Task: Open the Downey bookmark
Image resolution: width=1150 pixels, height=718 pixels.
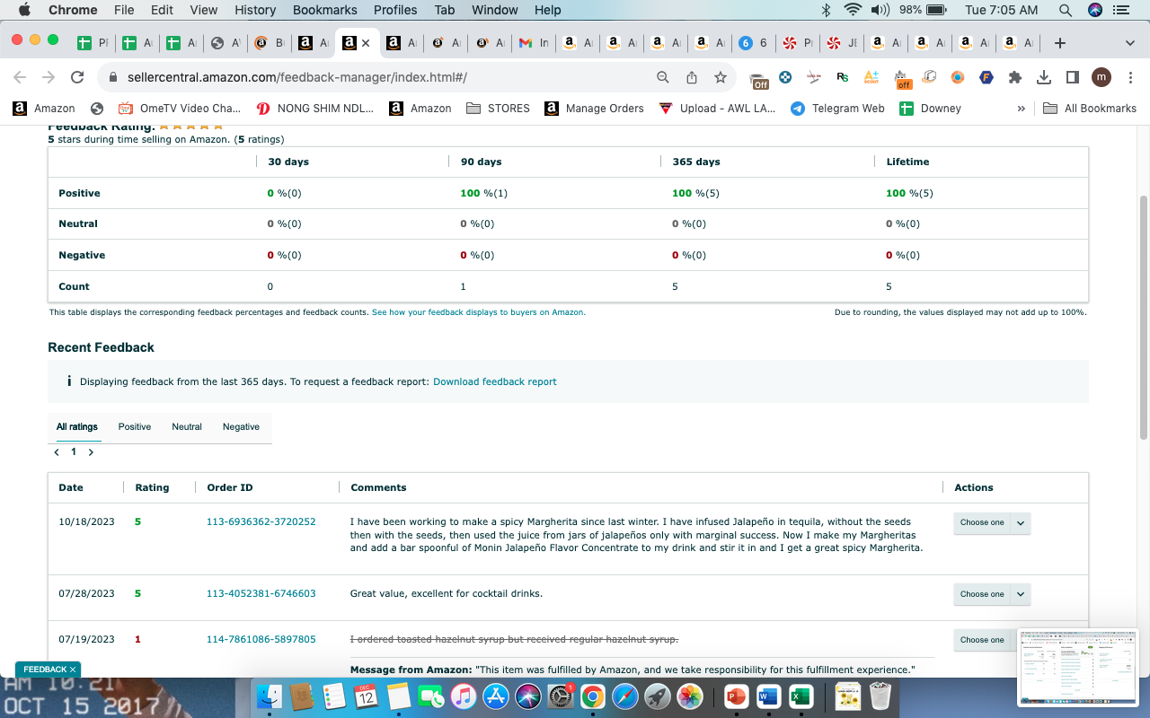Action: (x=930, y=109)
